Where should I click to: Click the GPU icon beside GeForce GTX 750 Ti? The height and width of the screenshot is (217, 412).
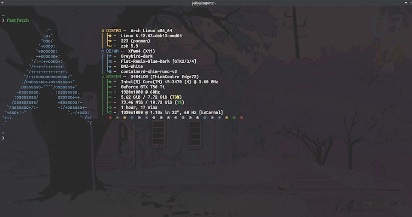click(110, 87)
